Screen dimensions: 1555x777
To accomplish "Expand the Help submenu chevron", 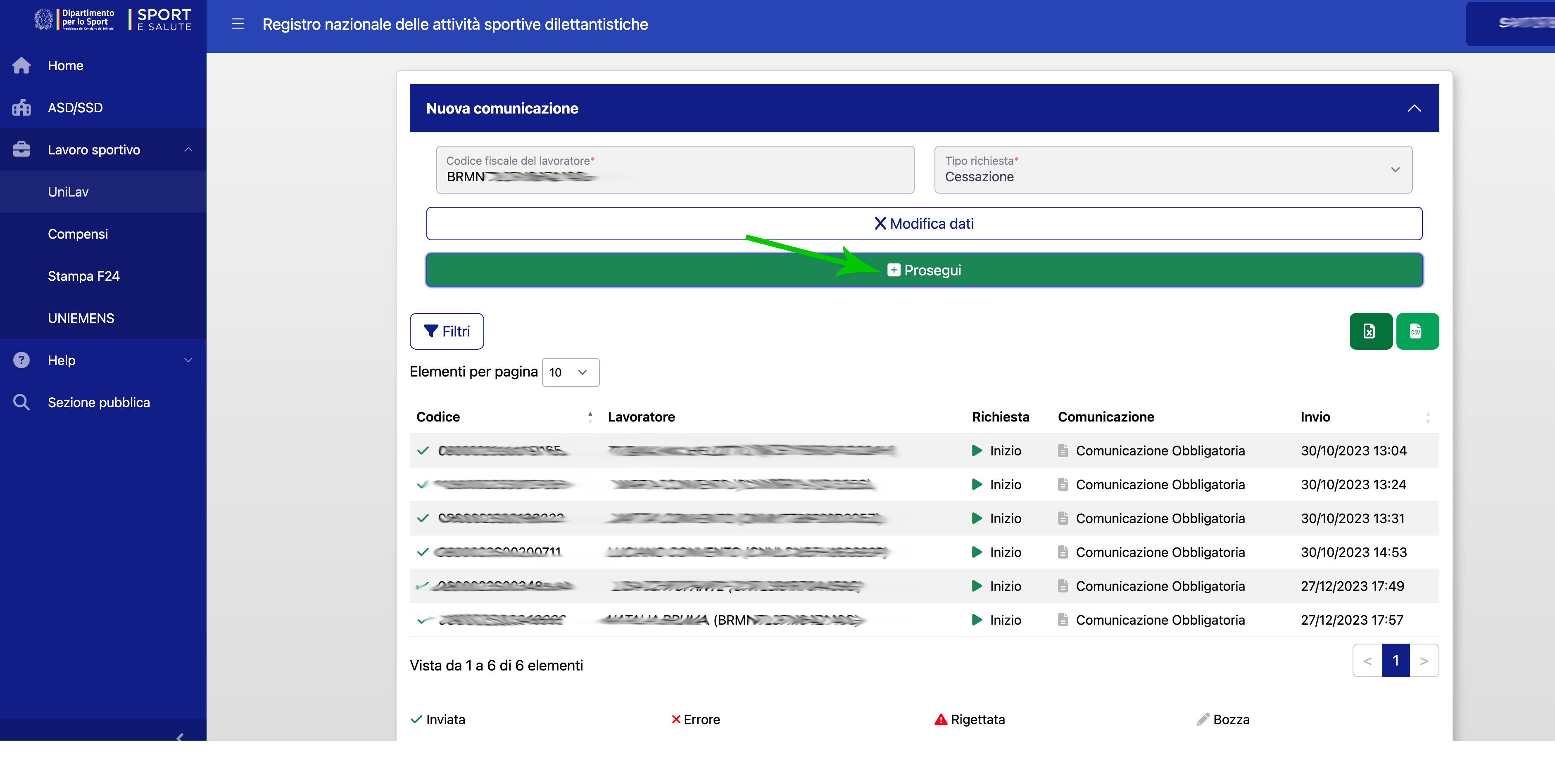I will tap(188, 360).
